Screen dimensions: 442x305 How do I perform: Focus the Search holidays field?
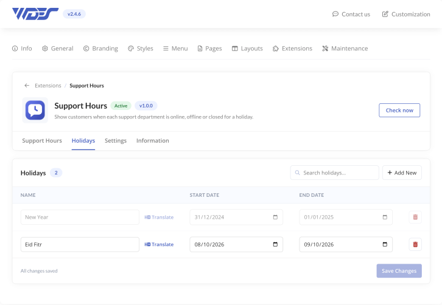(335, 173)
